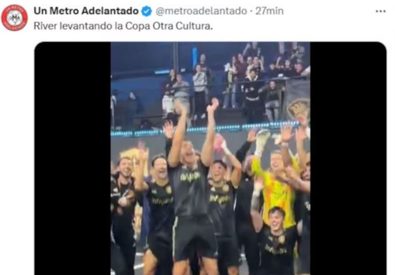Visit the @metroadelantado handle link
Screen dimensions: 395x275
click(201, 11)
